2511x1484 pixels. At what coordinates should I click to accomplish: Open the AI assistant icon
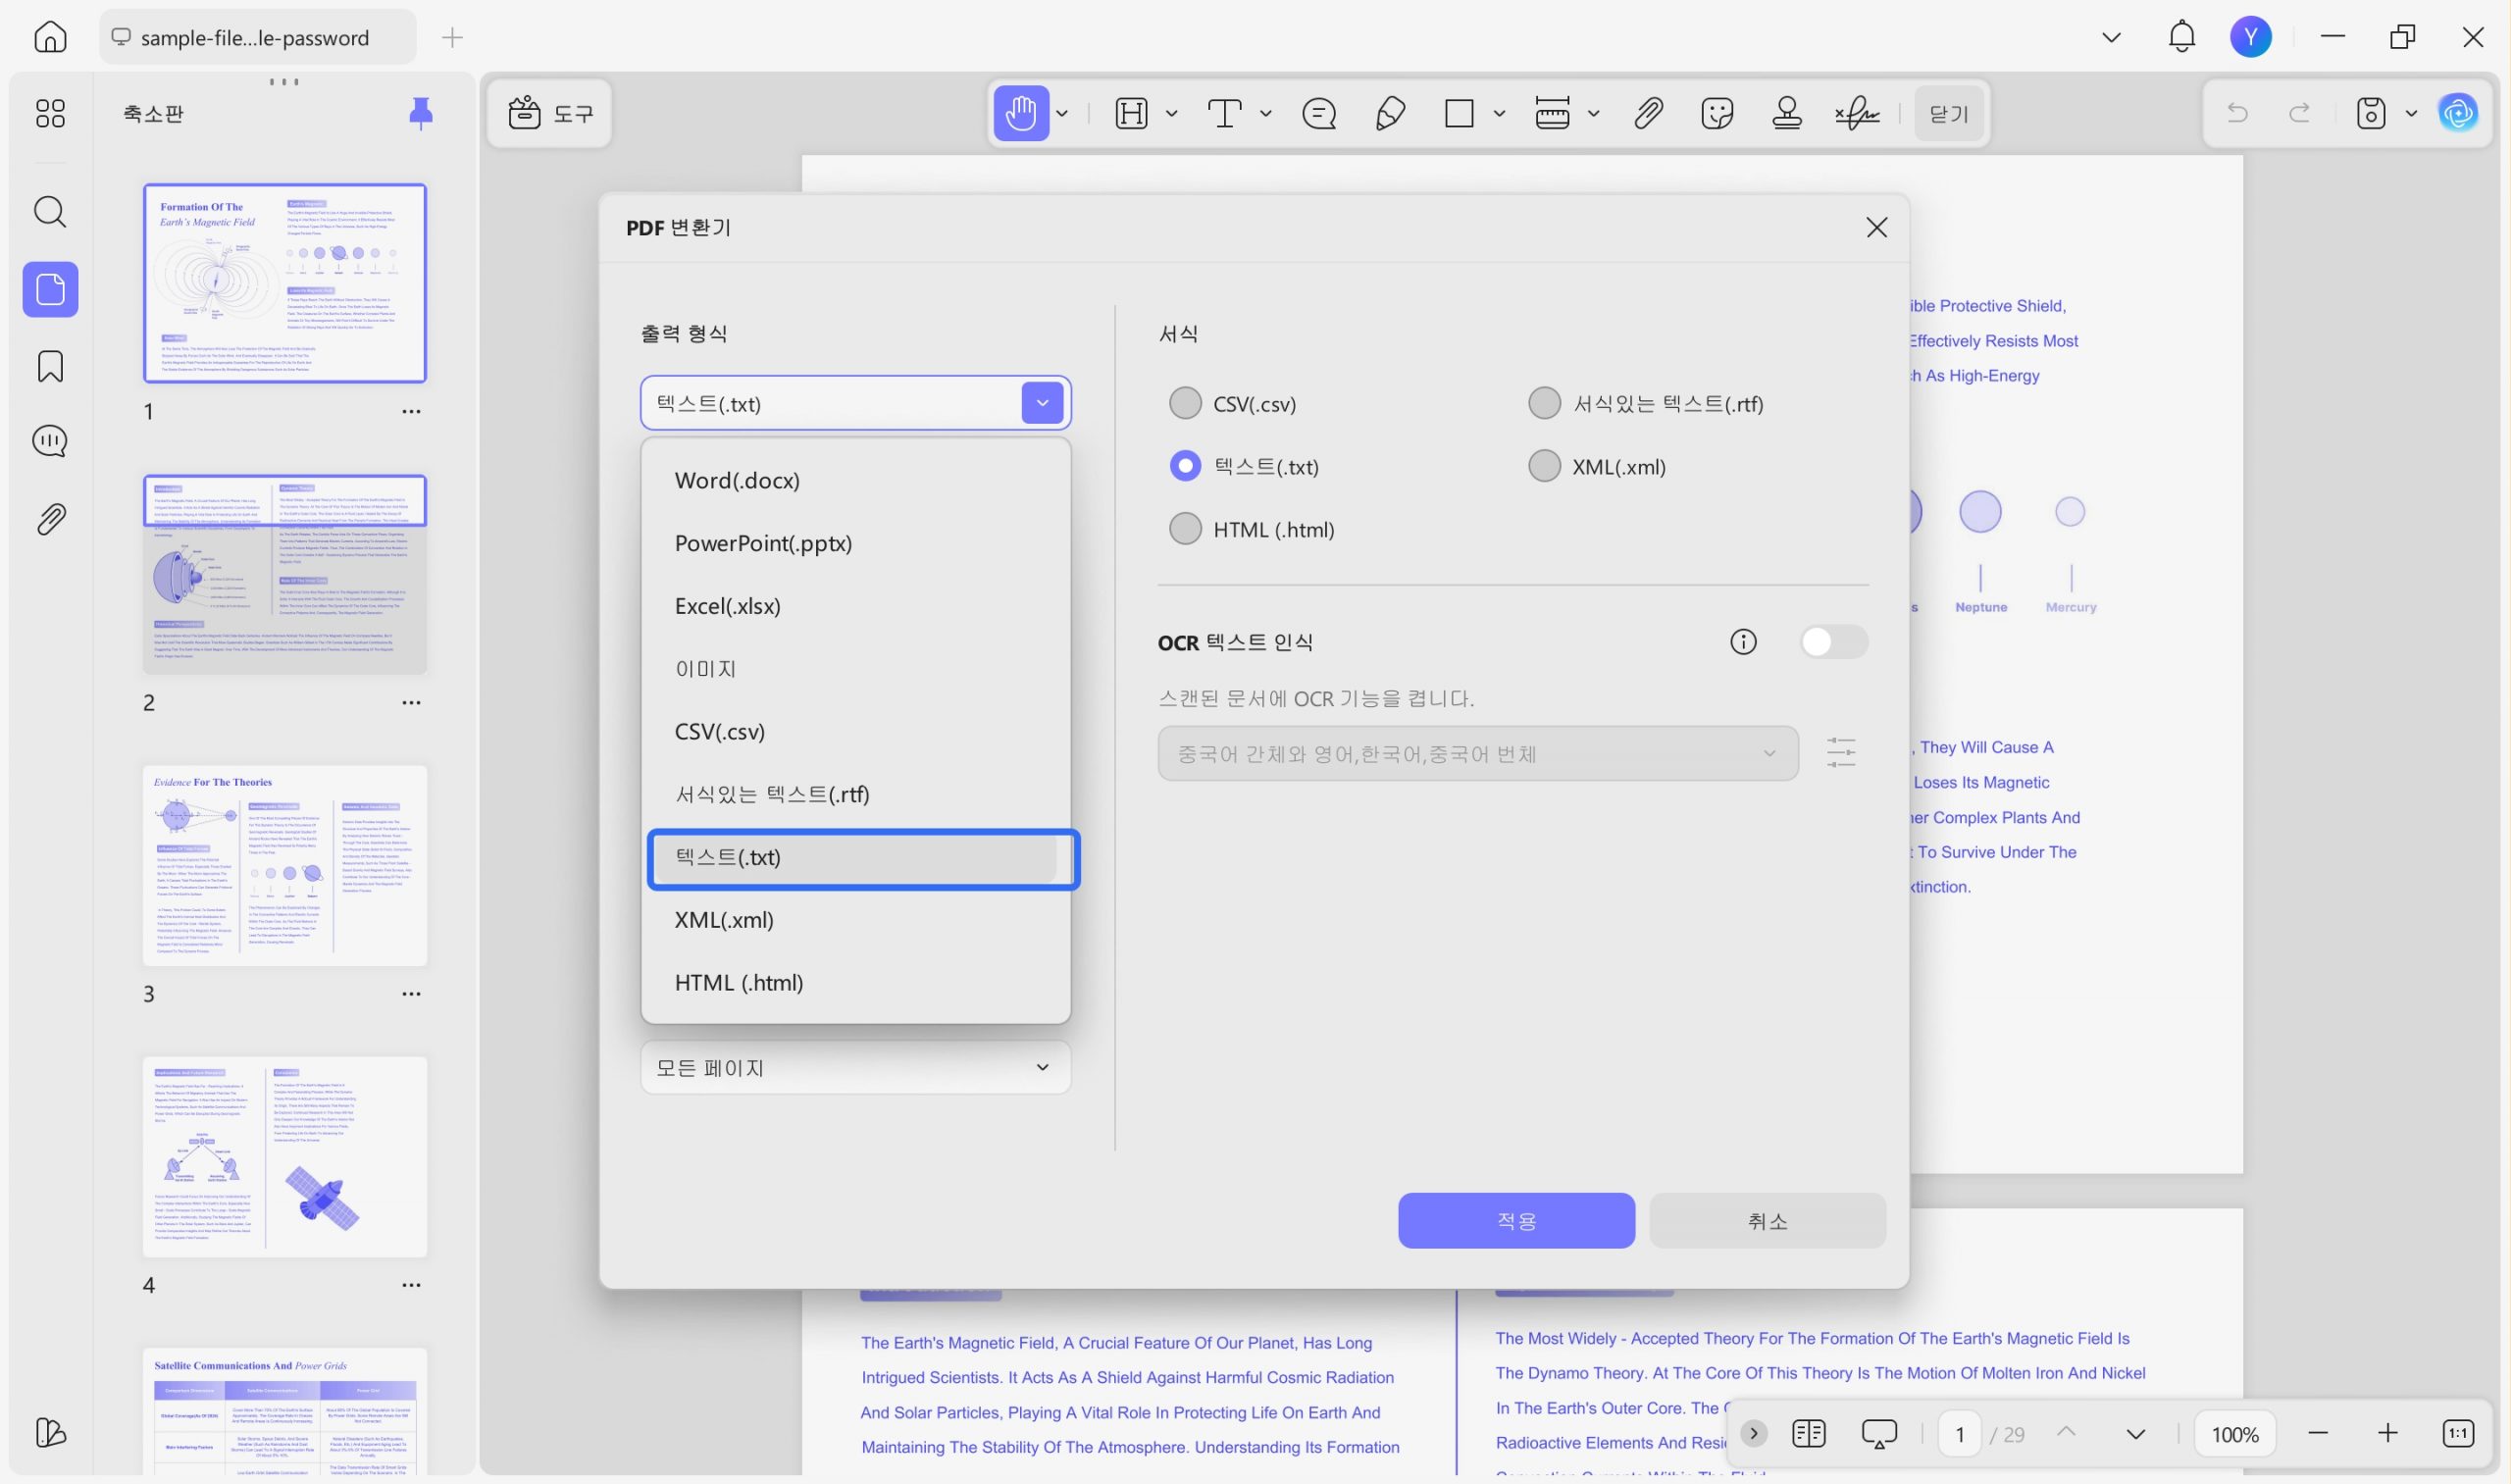pos(2458,113)
